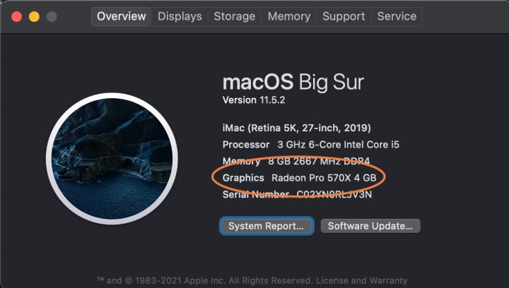Minimize window with the yellow button

[x=34, y=16]
